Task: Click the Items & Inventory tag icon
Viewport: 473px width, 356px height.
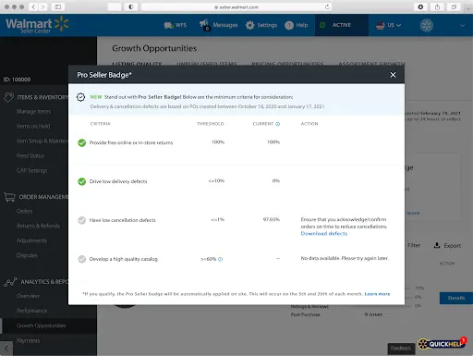Action: click(9, 97)
